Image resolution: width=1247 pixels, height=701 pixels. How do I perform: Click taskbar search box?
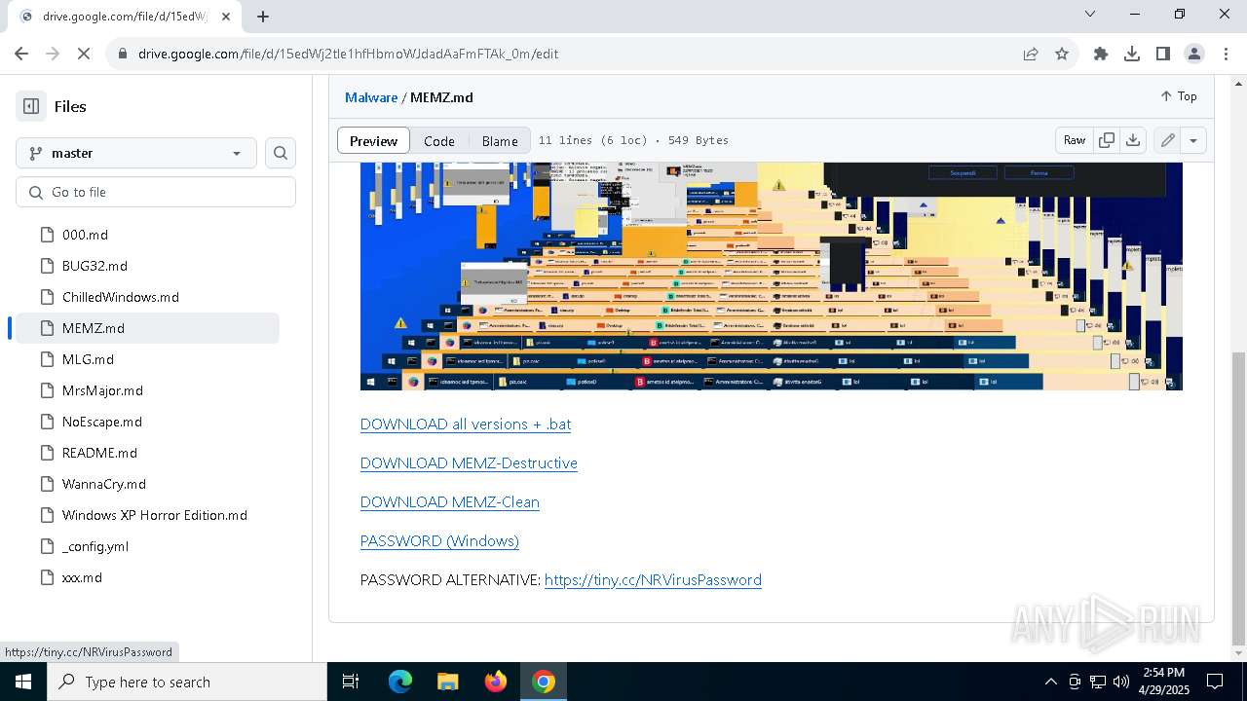click(187, 682)
